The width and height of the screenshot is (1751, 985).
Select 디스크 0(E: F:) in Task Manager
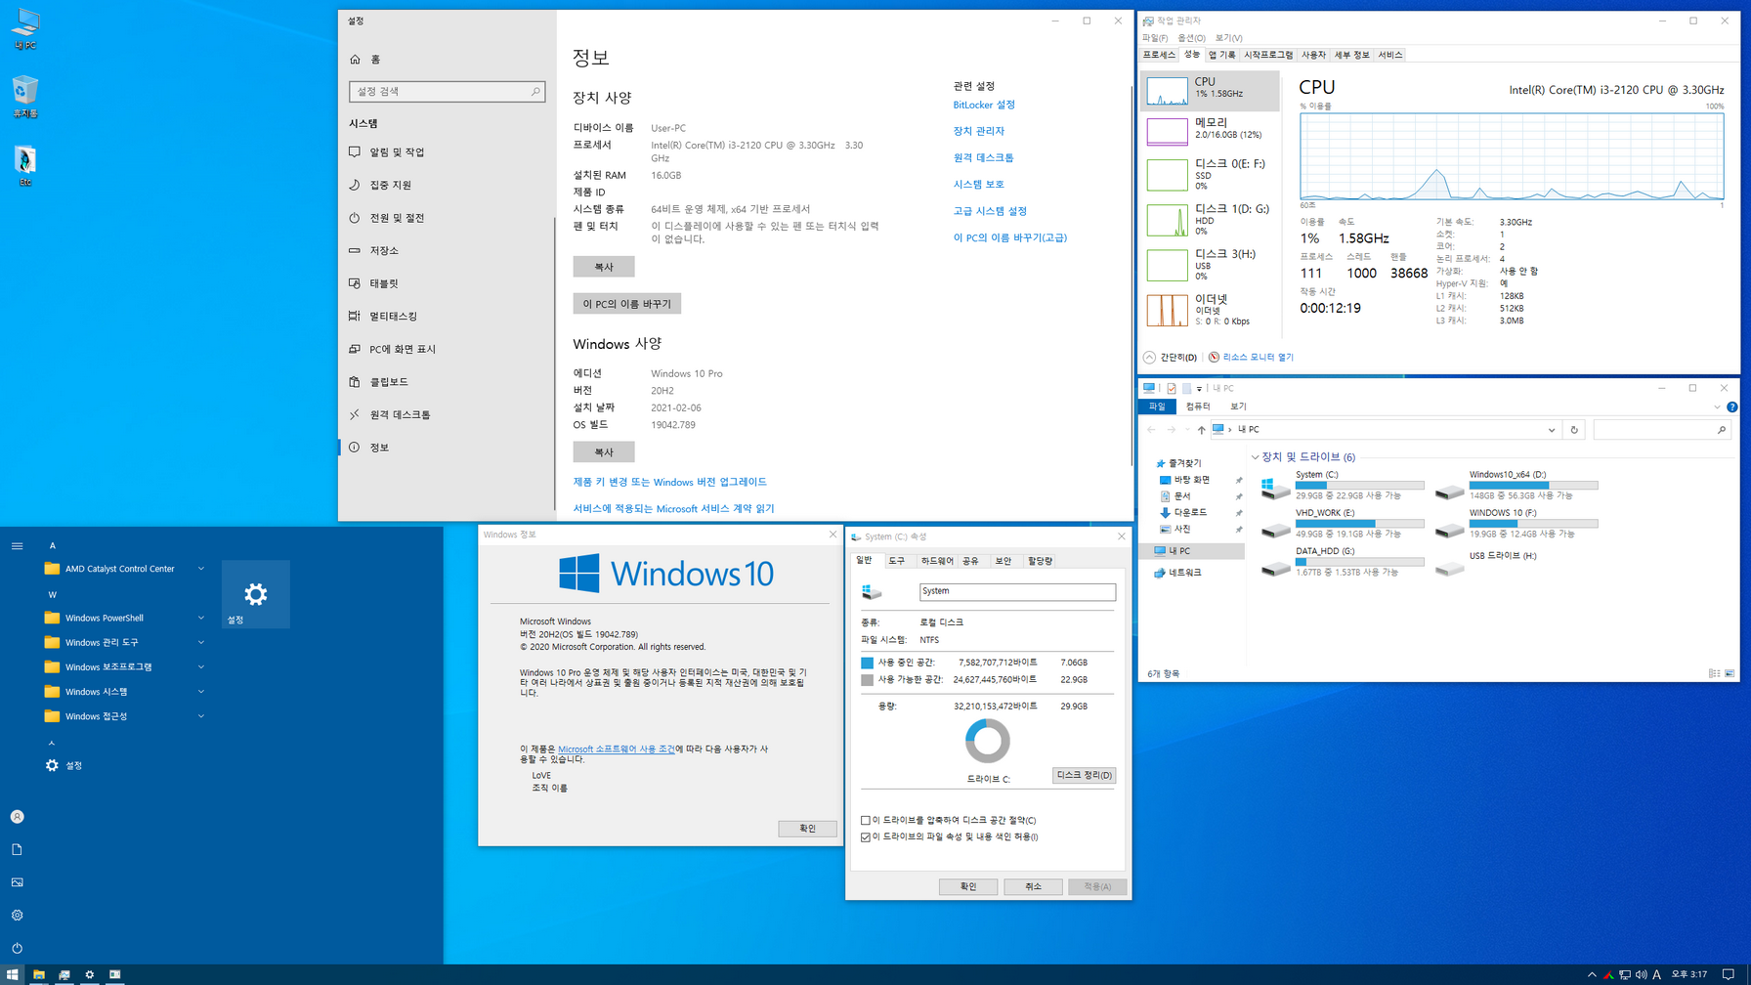(x=1210, y=174)
